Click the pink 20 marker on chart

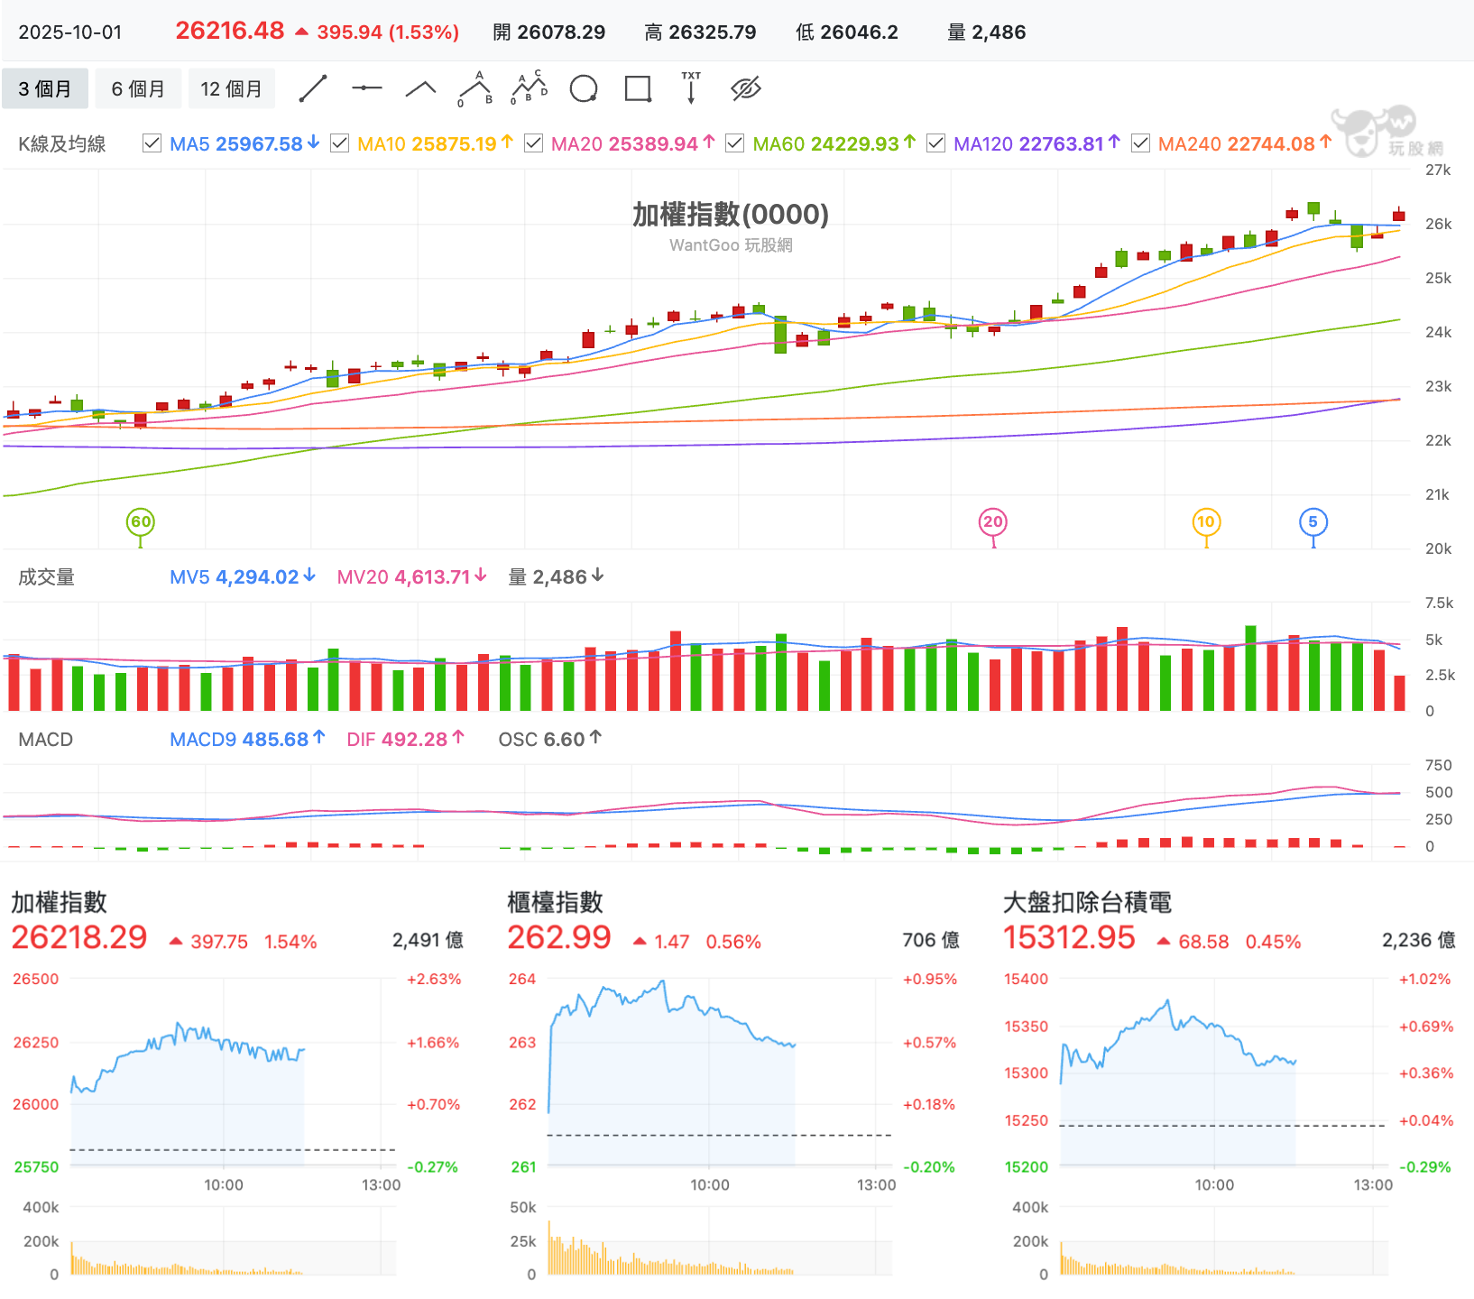tap(993, 521)
